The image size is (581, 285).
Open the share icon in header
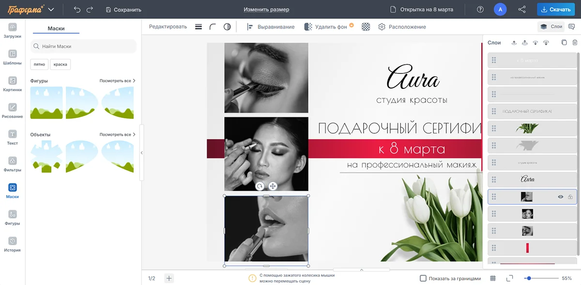(522, 10)
